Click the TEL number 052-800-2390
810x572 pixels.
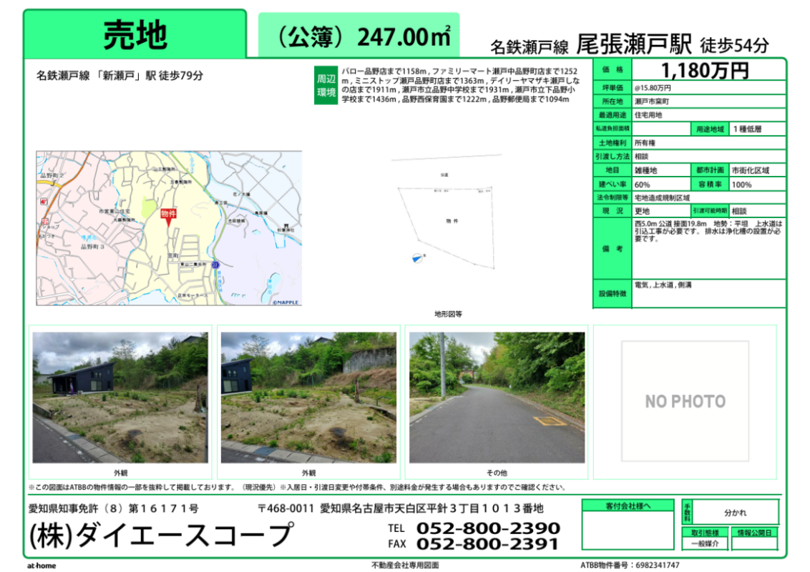click(488, 528)
